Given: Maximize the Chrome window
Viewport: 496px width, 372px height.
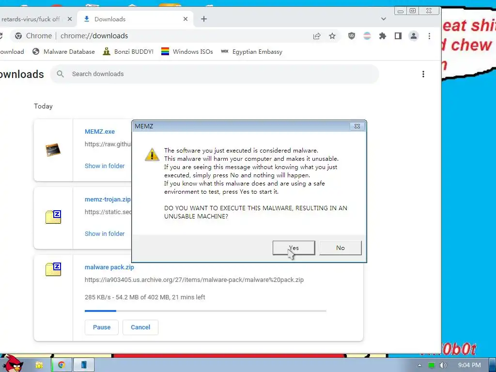Looking at the screenshot, I should coord(413,11).
